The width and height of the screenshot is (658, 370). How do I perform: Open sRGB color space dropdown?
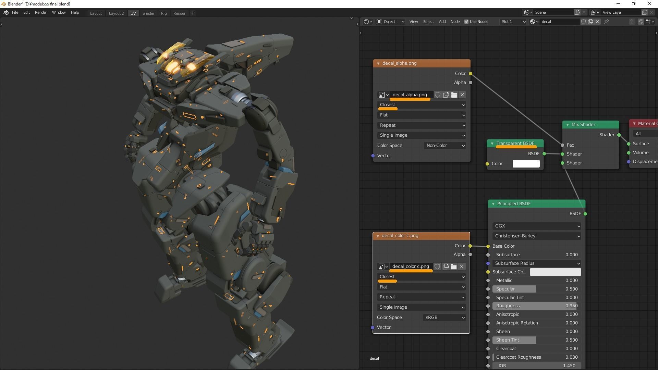[444, 318]
